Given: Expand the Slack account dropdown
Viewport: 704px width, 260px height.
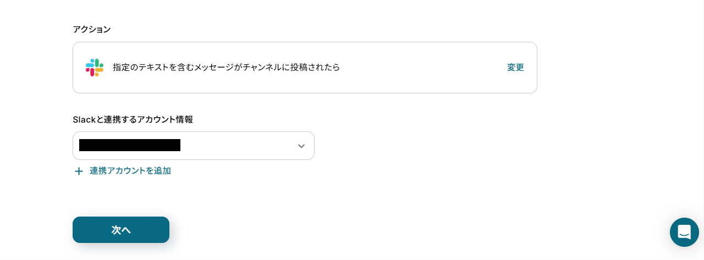Looking at the screenshot, I should [x=194, y=146].
